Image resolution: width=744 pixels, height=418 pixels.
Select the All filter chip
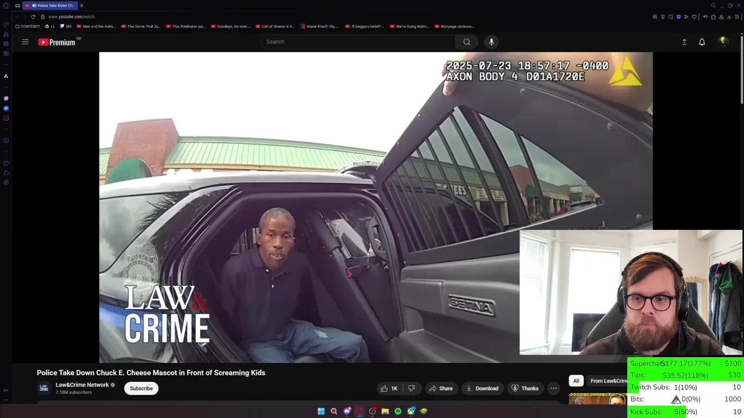pos(576,381)
